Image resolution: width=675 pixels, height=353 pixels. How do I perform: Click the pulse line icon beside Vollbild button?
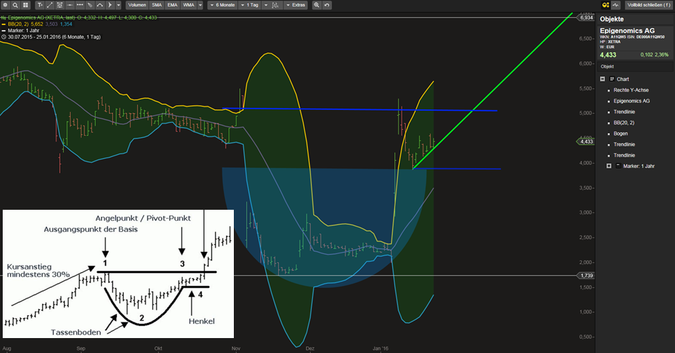click(x=616, y=5)
